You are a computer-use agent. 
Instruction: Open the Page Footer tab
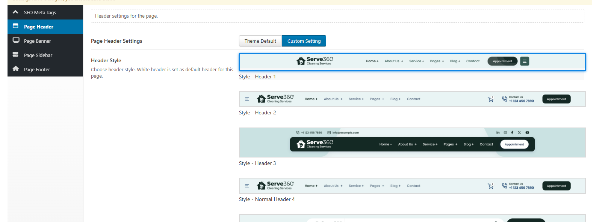[x=37, y=69]
